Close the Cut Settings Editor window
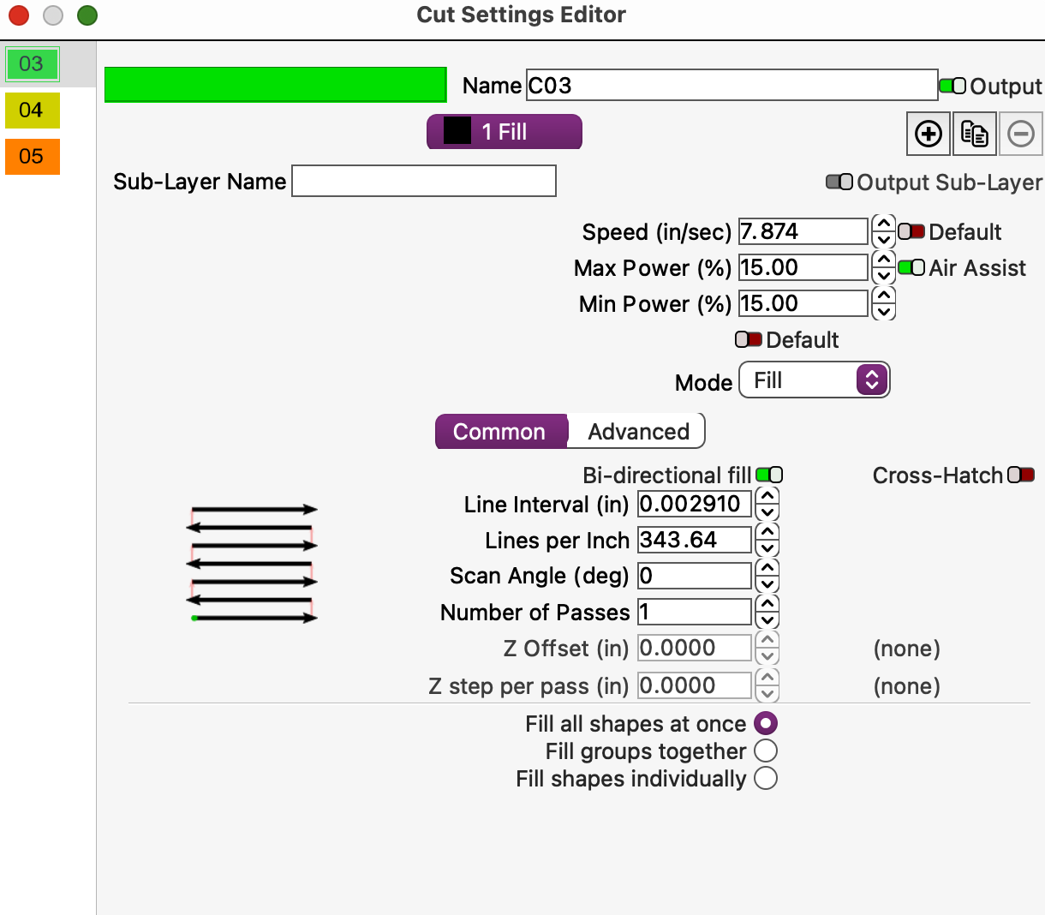1045x915 pixels. [x=19, y=15]
